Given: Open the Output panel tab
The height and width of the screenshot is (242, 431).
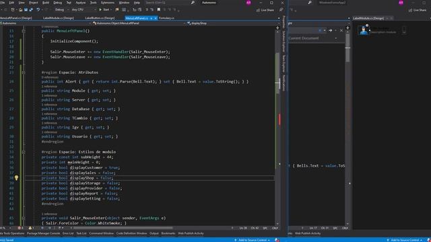Looking at the screenshot, I should pyautogui.click(x=154, y=233).
